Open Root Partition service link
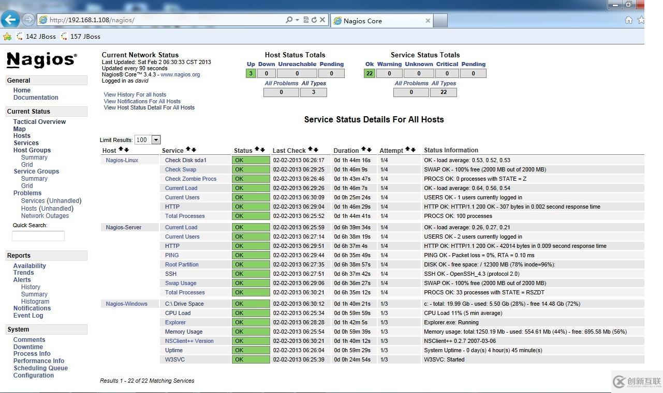 click(182, 264)
